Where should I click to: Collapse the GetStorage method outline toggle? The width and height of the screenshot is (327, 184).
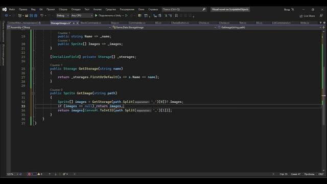(33, 68)
